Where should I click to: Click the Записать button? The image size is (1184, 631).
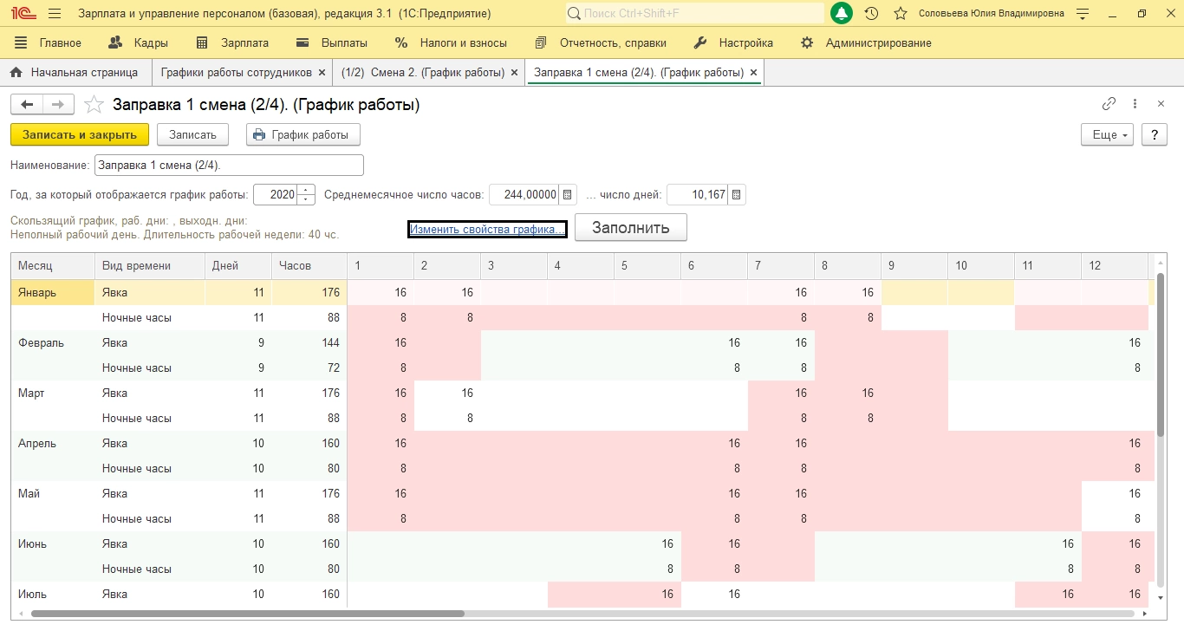(x=192, y=134)
